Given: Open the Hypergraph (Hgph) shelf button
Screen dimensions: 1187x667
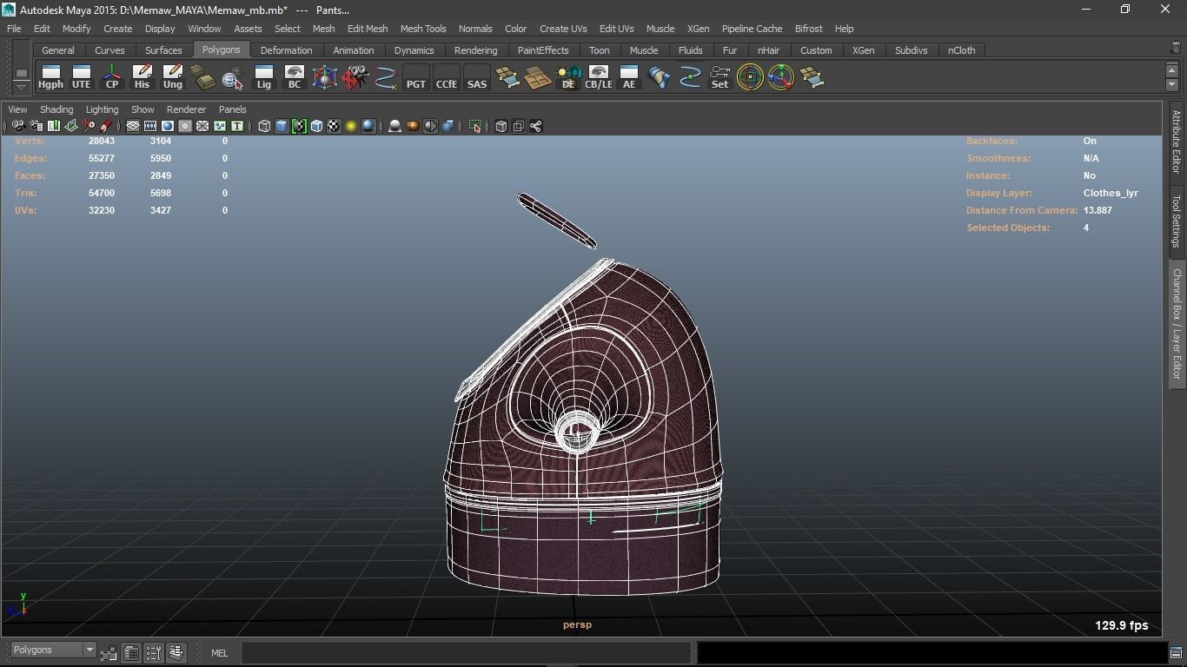Looking at the screenshot, I should tap(50, 77).
